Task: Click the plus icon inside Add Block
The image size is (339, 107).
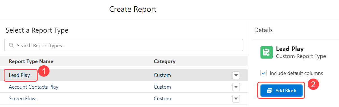Action: [269, 91]
